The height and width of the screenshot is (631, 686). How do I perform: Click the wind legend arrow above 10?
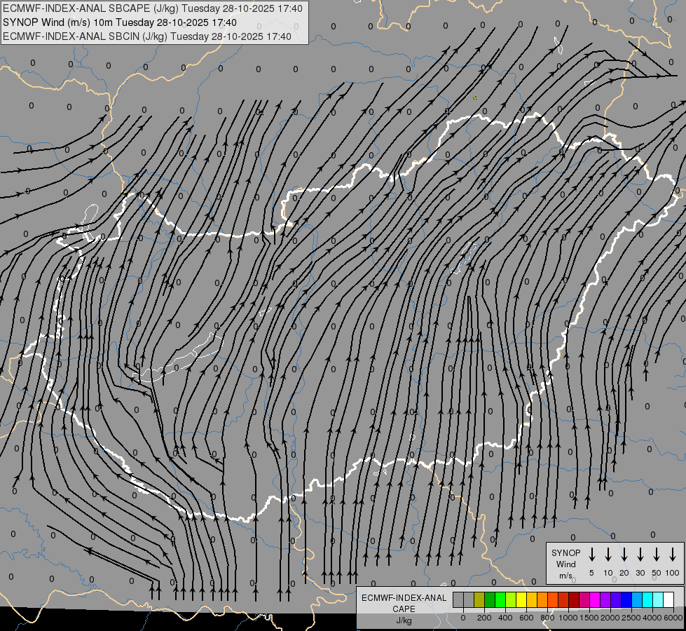coord(608,555)
